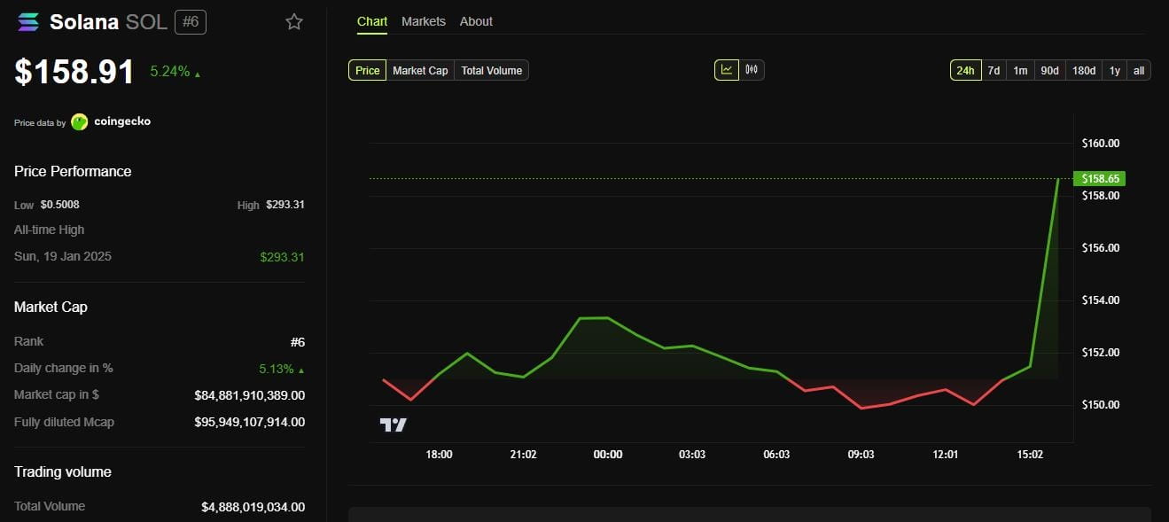Click the $158.65 current price marker
Screen dimensions: 1169x522
pos(1098,179)
